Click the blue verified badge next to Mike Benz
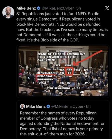 tap(39, 8)
